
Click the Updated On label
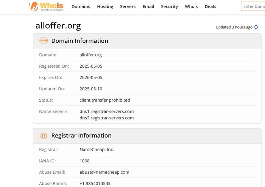point(52,89)
